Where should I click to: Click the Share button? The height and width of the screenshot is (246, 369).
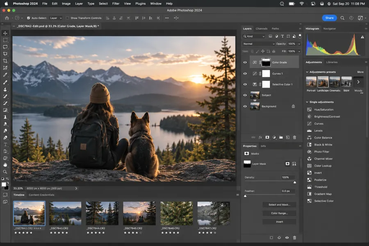[x=329, y=18]
